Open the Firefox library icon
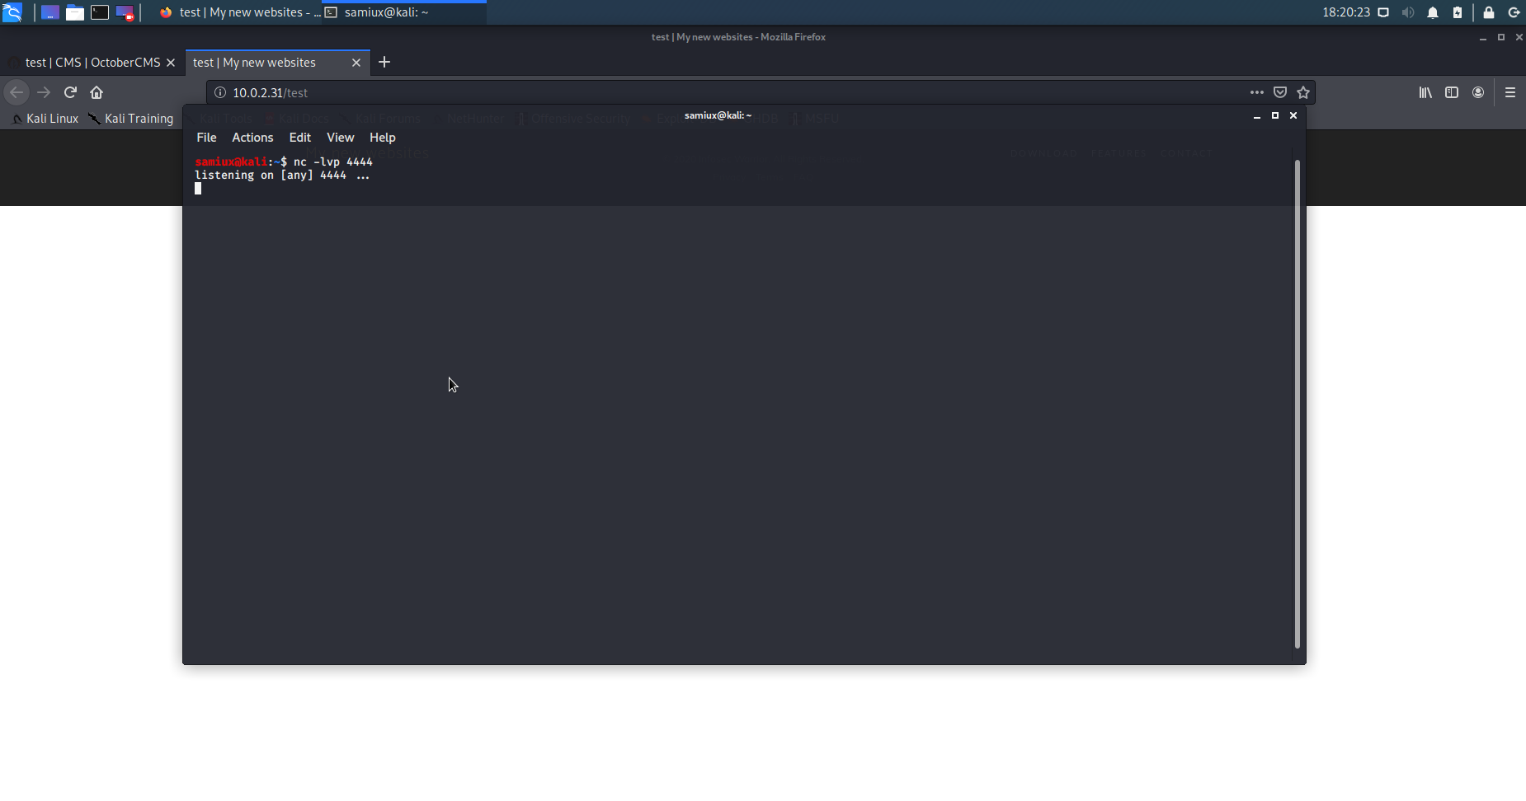The width and height of the screenshot is (1526, 801). (x=1425, y=92)
